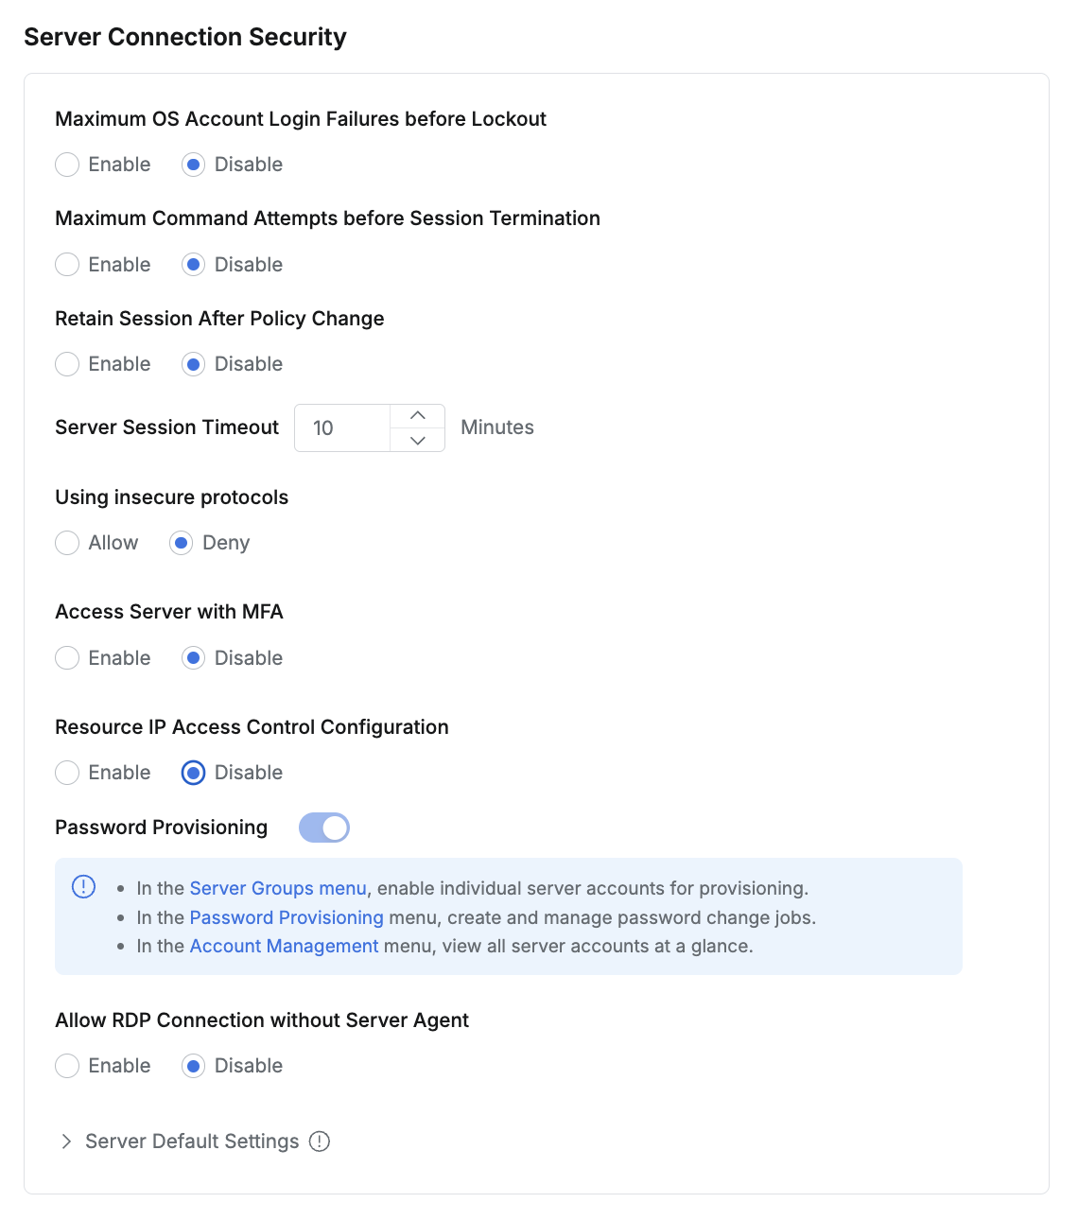Image resolution: width=1078 pixels, height=1220 pixels.
Task: Open the Server Groups menu link
Action: tap(277, 888)
